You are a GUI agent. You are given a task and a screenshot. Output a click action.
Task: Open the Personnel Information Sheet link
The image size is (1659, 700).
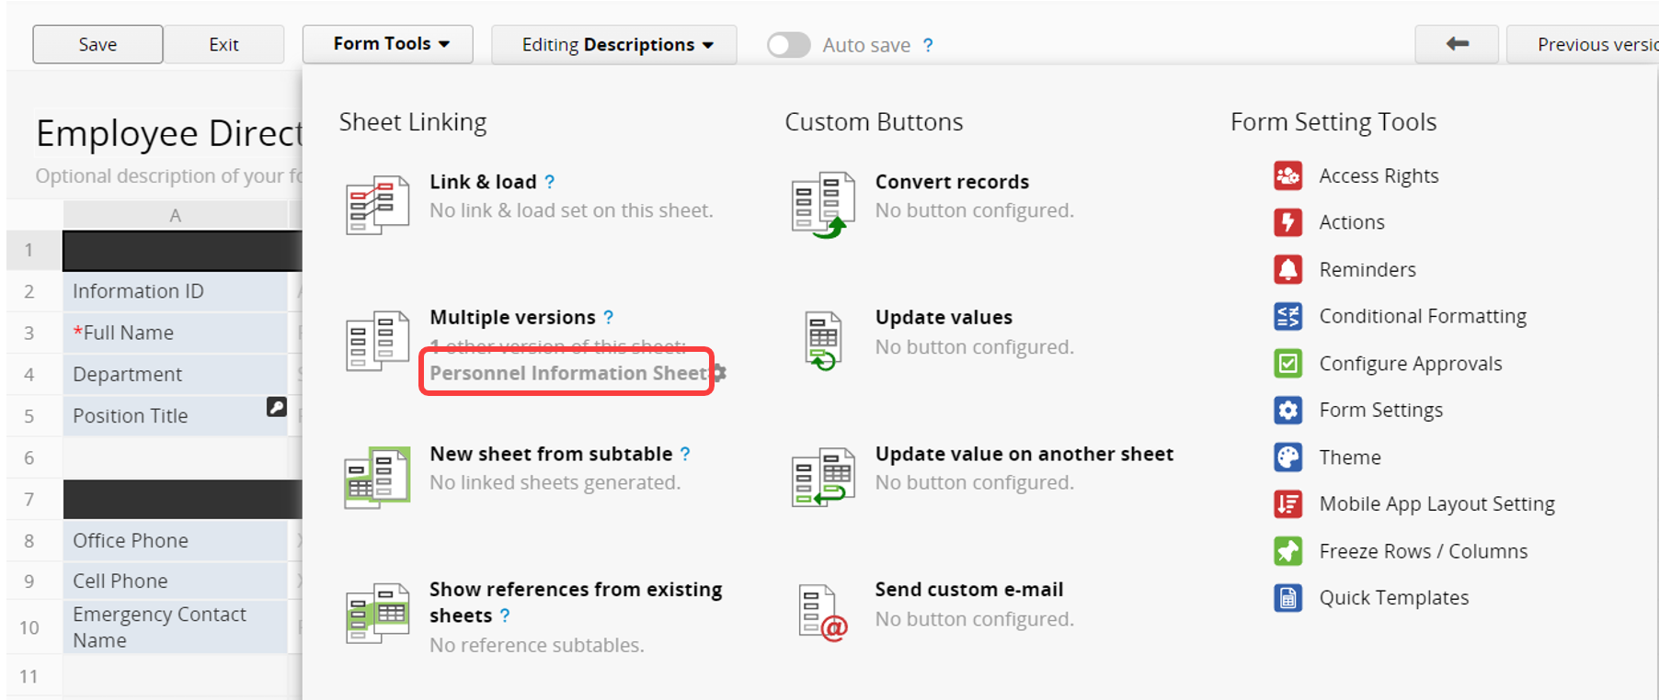point(567,373)
